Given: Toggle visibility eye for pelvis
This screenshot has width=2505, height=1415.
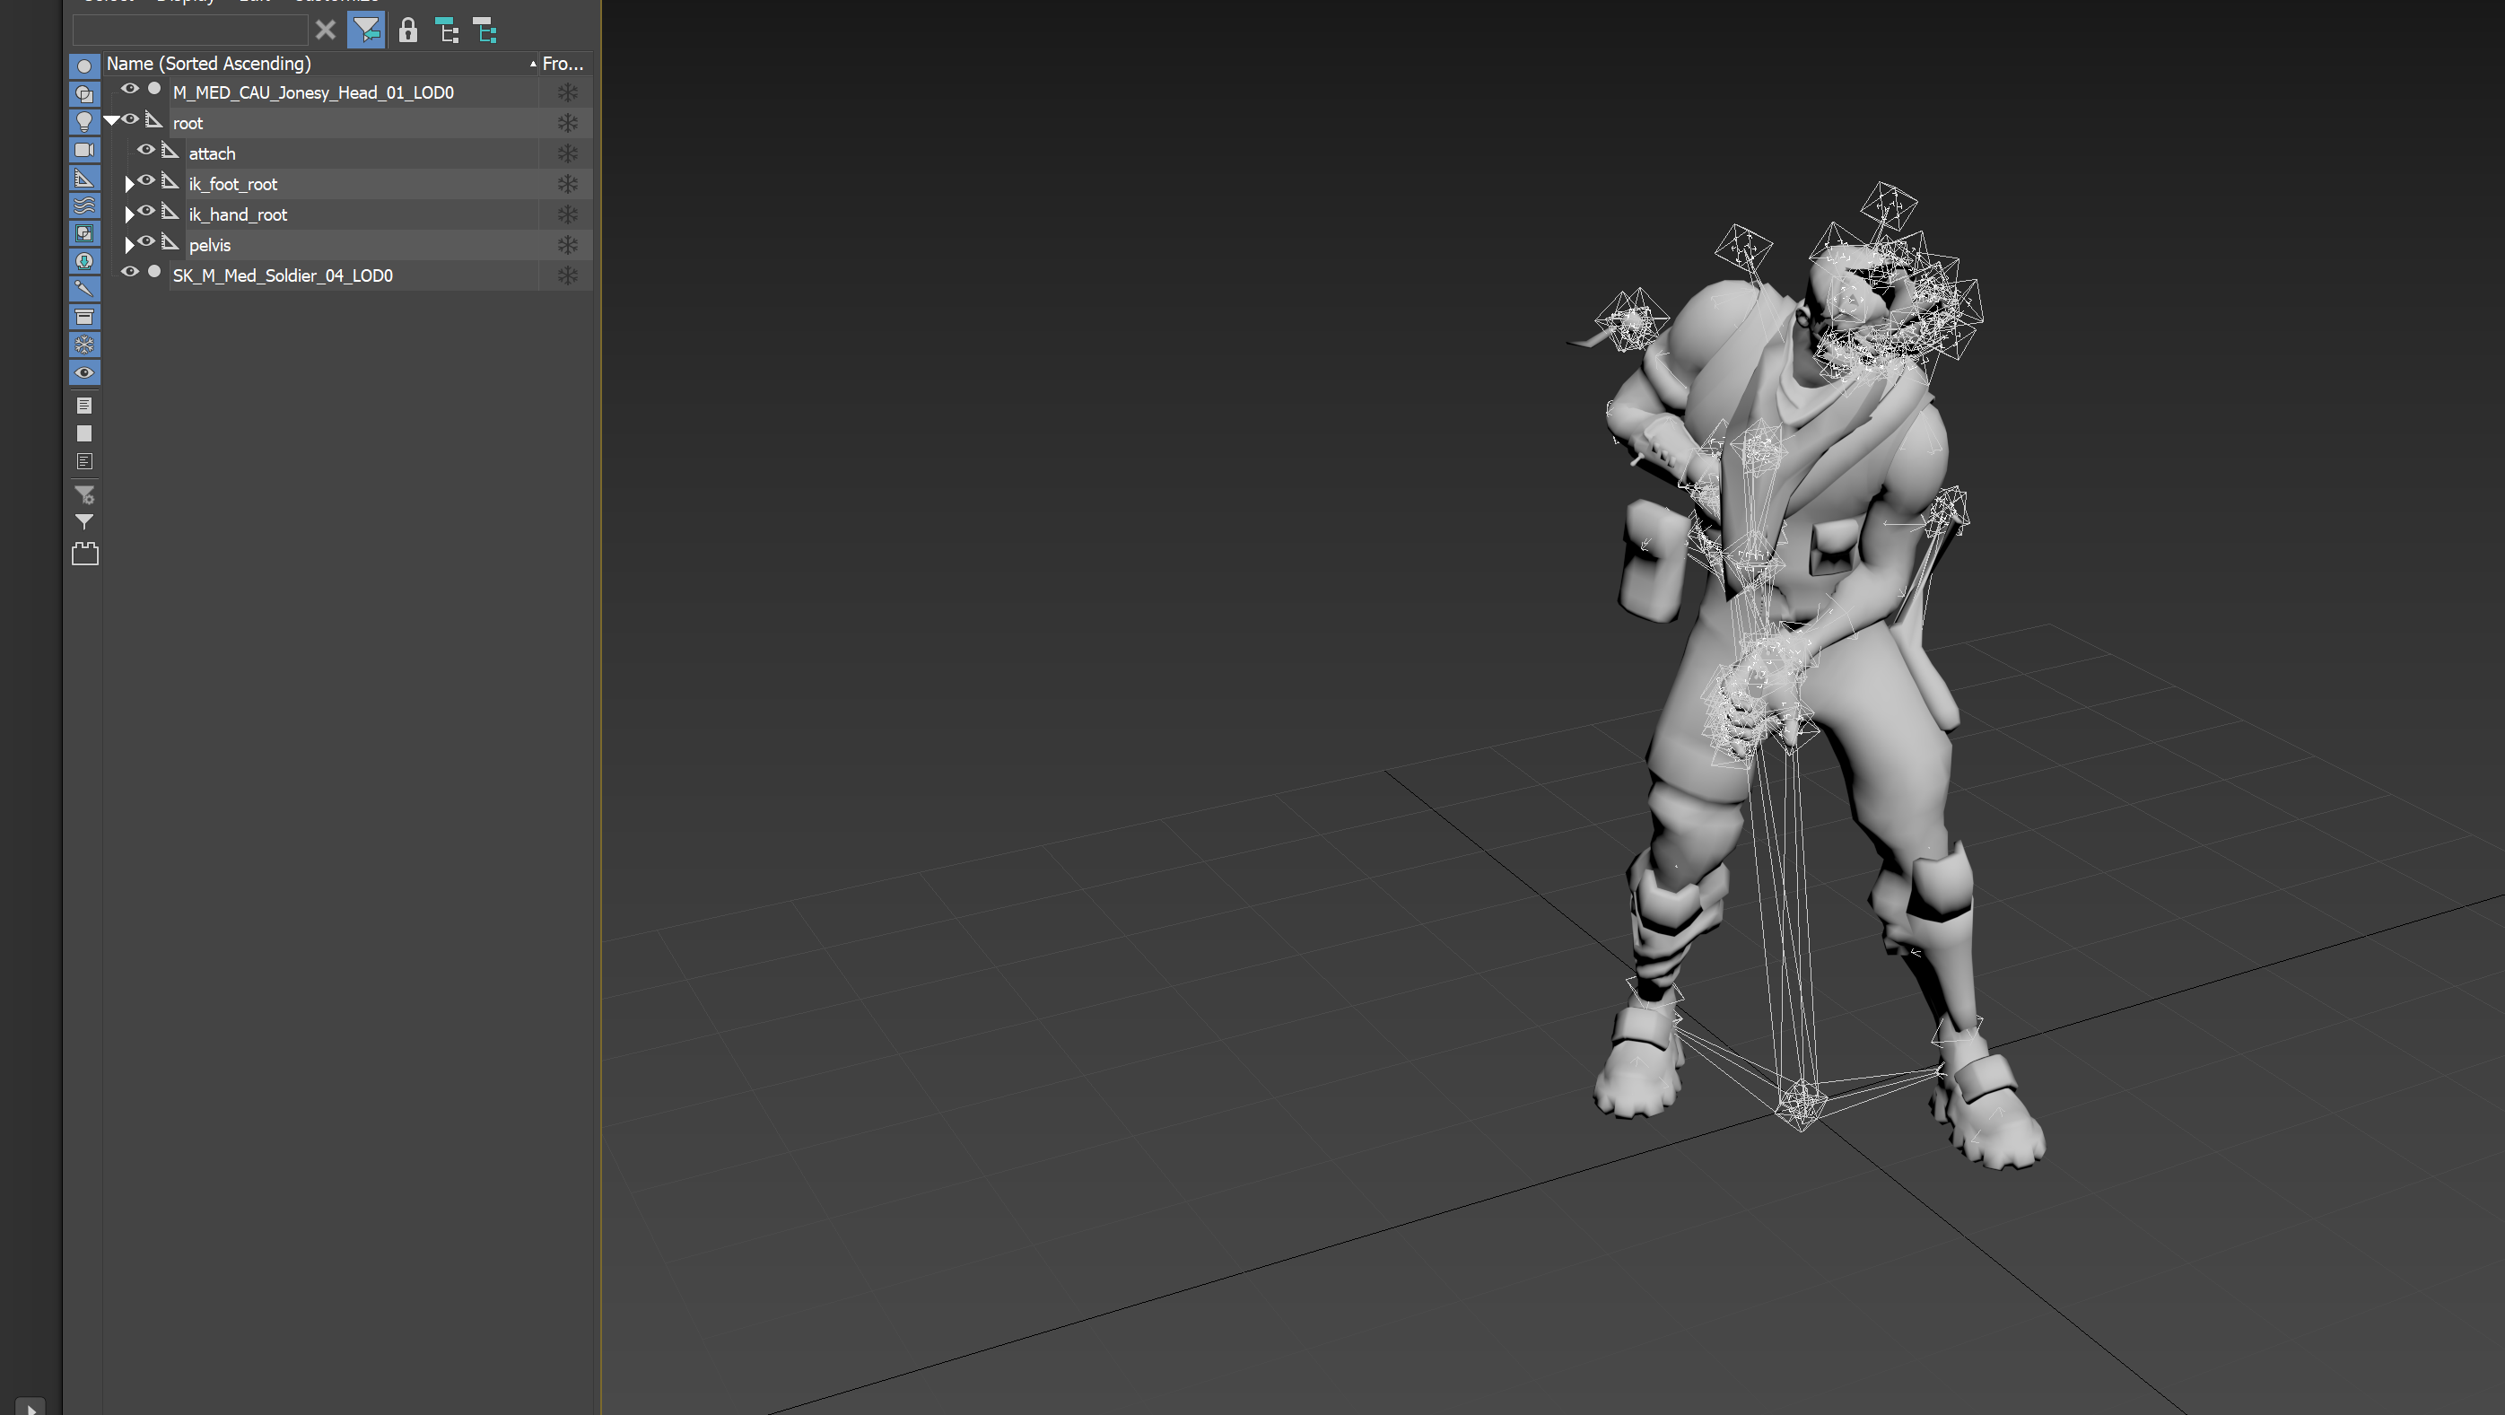Looking at the screenshot, I should [x=146, y=241].
